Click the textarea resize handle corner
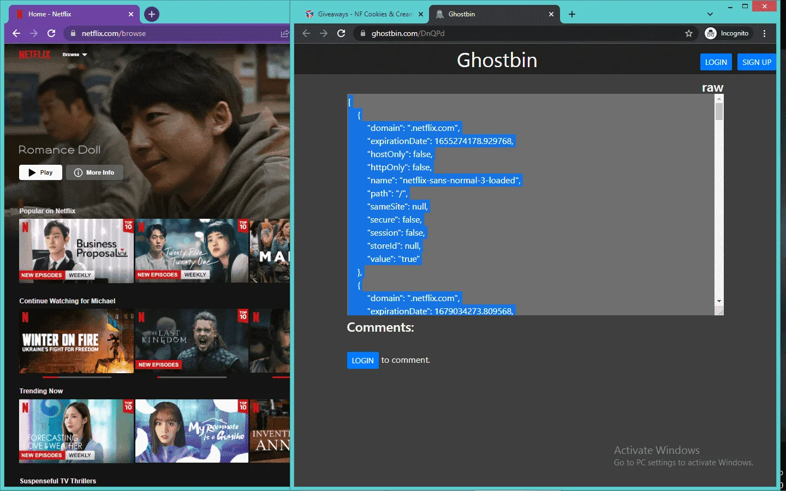This screenshot has width=786, height=491. [x=719, y=312]
